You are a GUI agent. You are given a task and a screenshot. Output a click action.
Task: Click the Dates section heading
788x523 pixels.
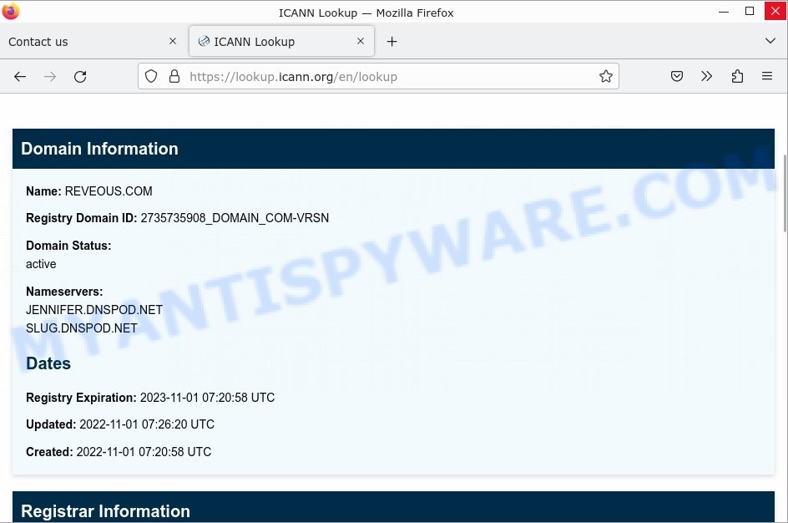48,363
